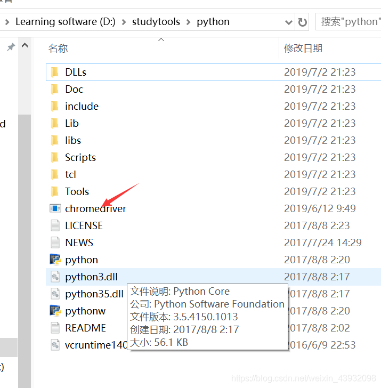Click the NEWS text file icon
Viewport: 381px width, 388px height.
tap(55, 242)
